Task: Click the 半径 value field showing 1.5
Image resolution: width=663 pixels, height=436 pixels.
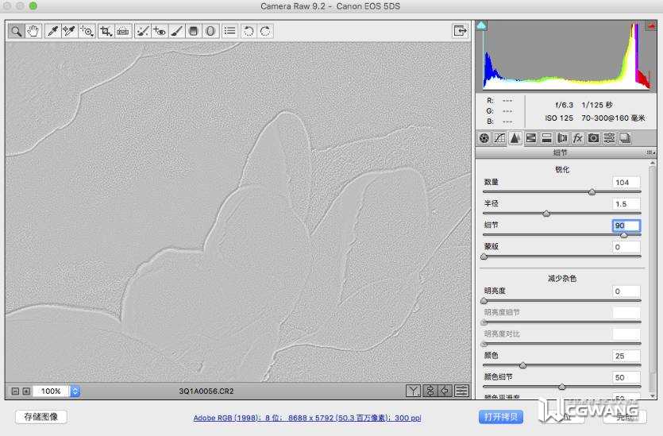Action: (x=626, y=204)
